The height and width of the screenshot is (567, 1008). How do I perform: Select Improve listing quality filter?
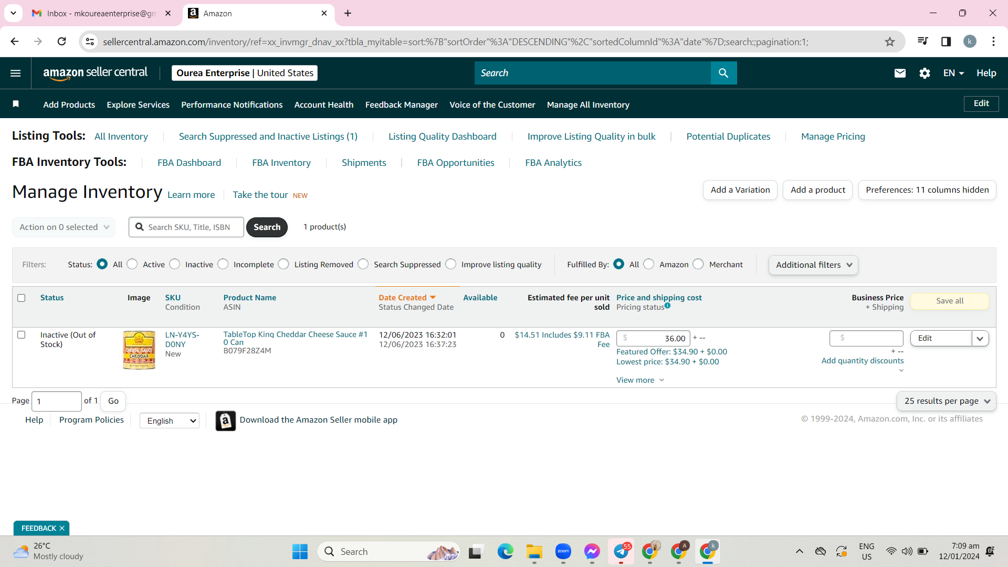pyautogui.click(x=451, y=264)
